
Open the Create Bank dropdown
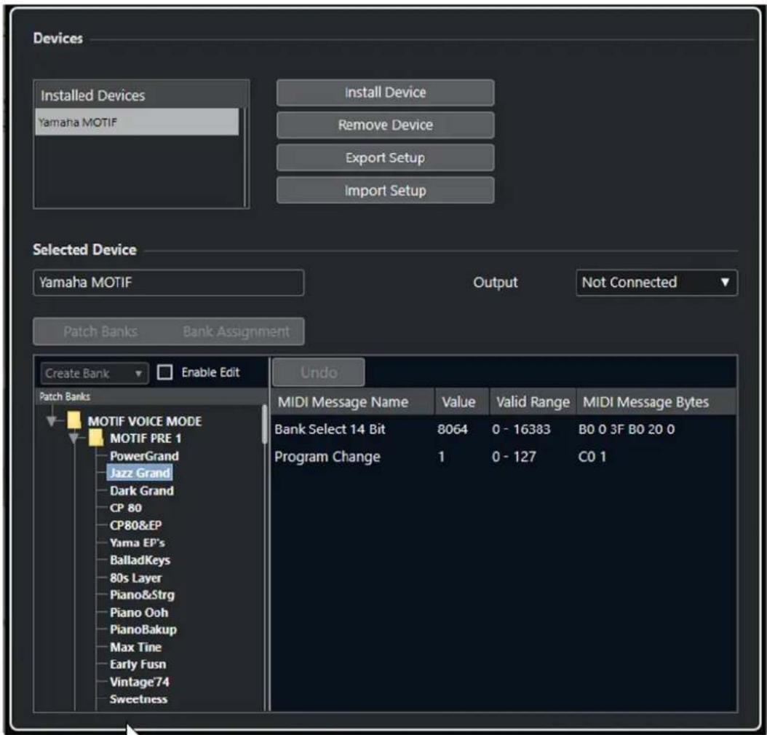point(94,374)
